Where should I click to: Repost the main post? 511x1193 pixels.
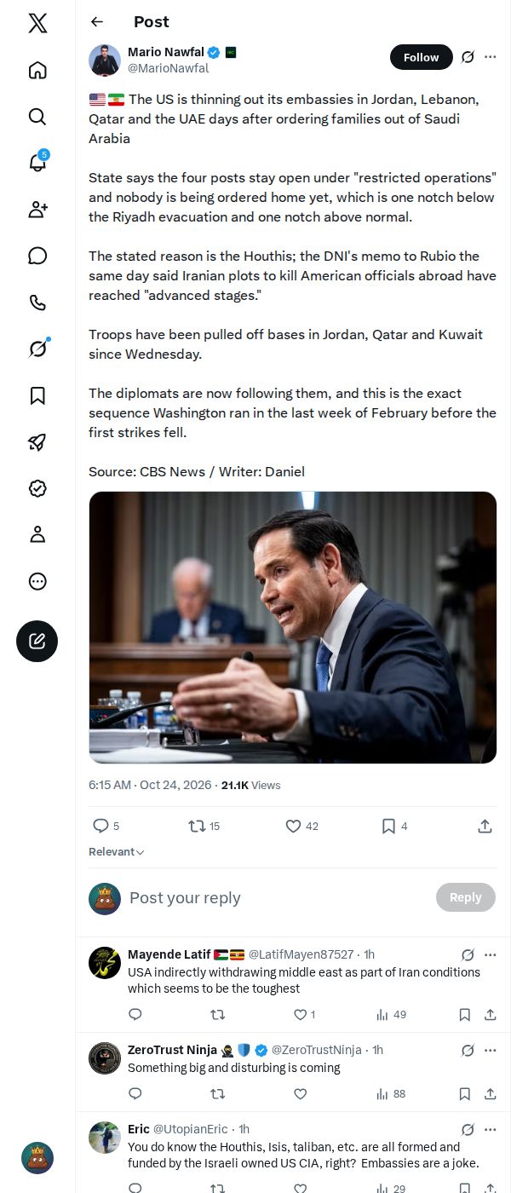click(x=204, y=826)
